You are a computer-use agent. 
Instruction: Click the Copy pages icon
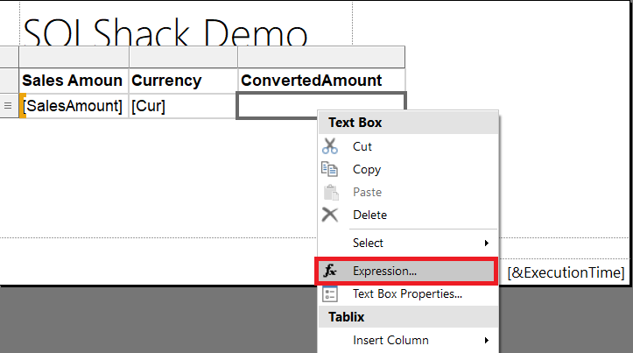330,169
